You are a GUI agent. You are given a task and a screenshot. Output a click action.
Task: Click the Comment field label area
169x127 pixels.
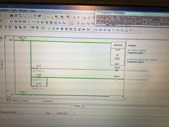tap(48, 101)
